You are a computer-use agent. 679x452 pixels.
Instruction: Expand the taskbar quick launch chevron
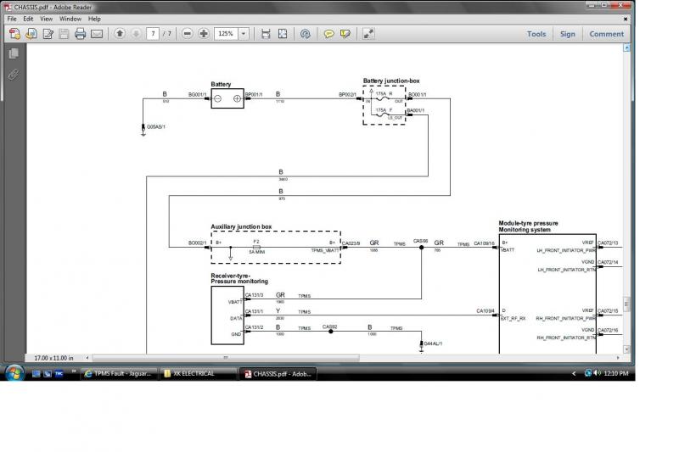click(74, 371)
